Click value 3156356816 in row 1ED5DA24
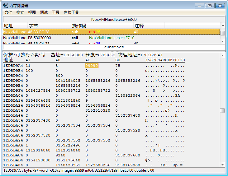 click(x=38, y=105)
